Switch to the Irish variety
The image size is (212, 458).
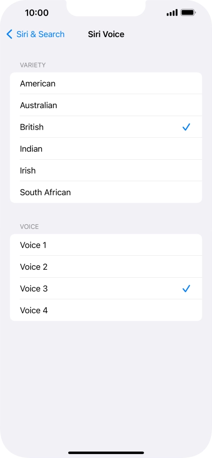106,170
